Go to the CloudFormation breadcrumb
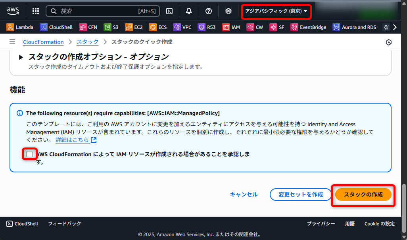This screenshot has width=407, height=240. point(43,42)
